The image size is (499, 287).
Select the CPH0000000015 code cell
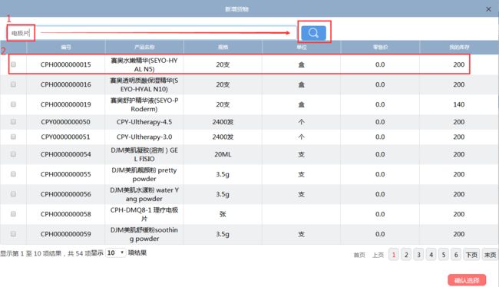(66, 64)
